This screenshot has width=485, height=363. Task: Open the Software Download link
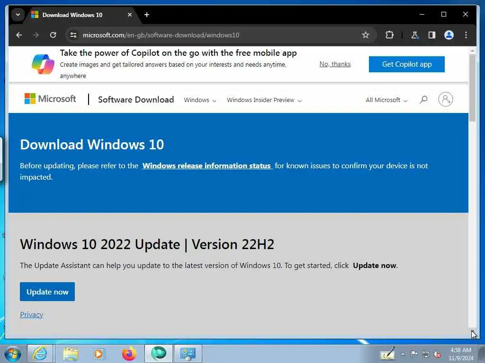click(136, 100)
